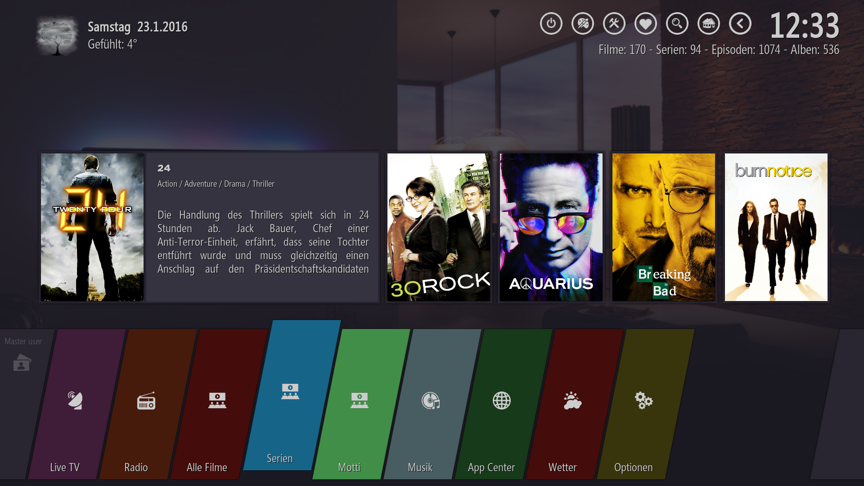This screenshot has width=864, height=486.
Task: Click genre line 'Action / Adventure / Drama / Thriller'
Action: point(216,184)
